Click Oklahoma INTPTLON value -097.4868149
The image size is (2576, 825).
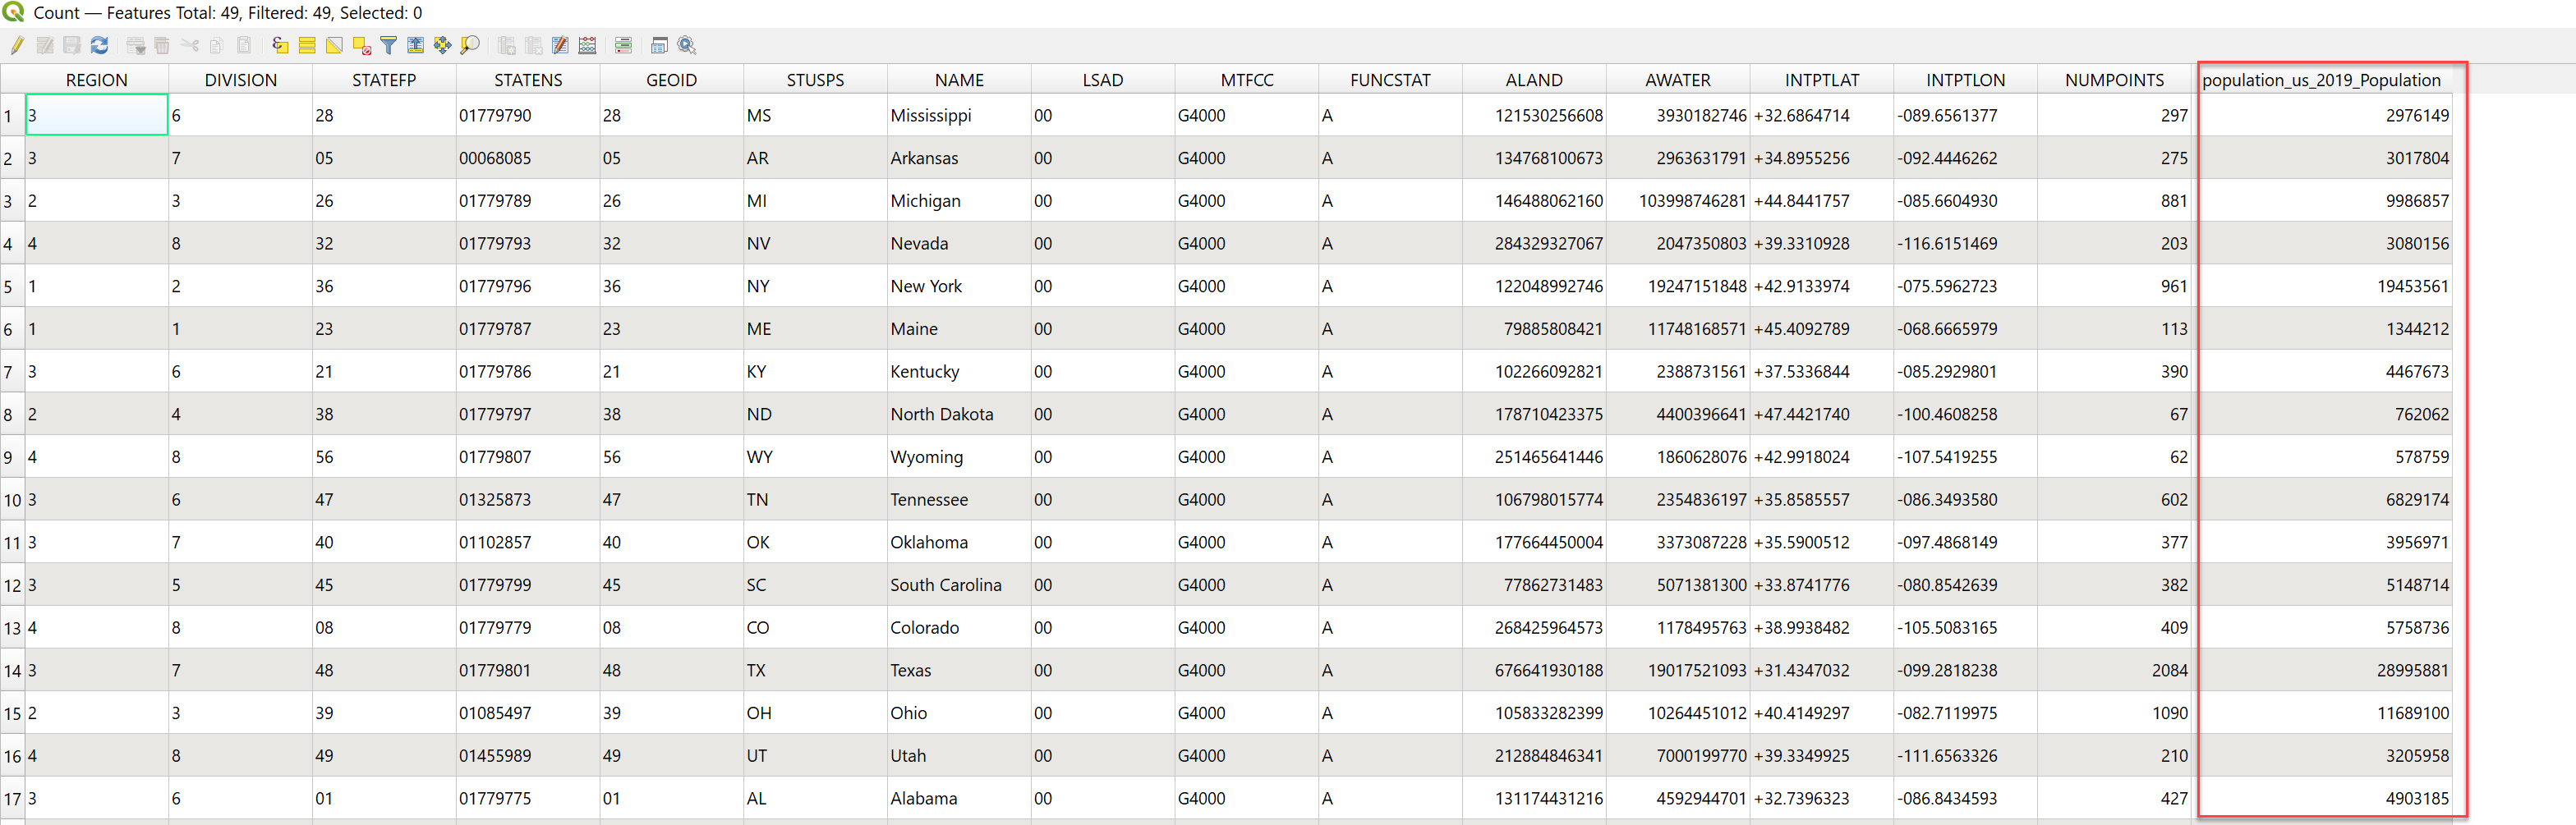tap(1947, 543)
